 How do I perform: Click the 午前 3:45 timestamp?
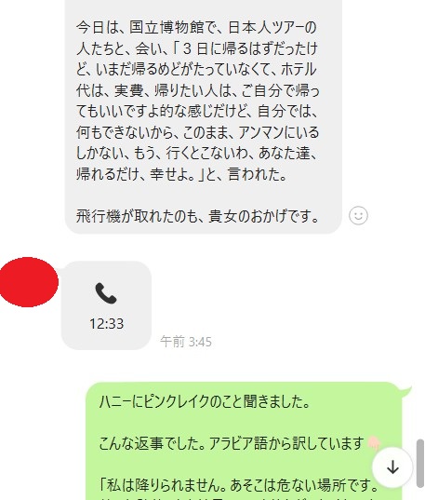(186, 342)
